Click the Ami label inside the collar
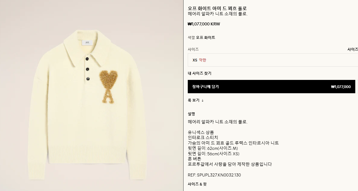 [87, 43]
